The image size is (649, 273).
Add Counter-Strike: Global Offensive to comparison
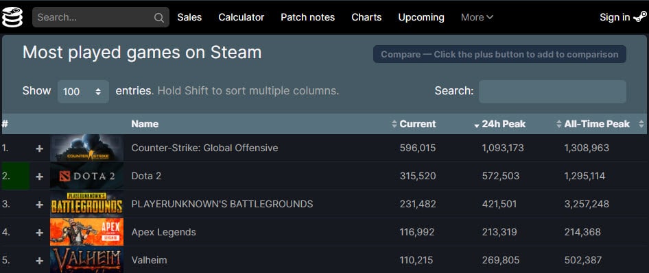[39, 148]
